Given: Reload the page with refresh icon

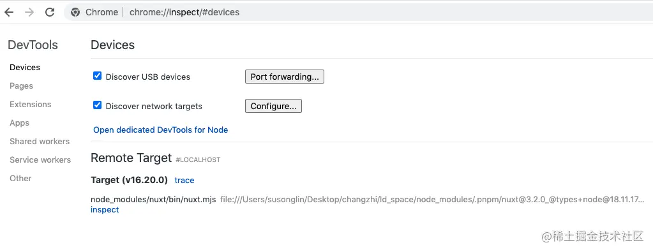Looking at the screenshot, I should pyautogui.click(x=50, y=12).
